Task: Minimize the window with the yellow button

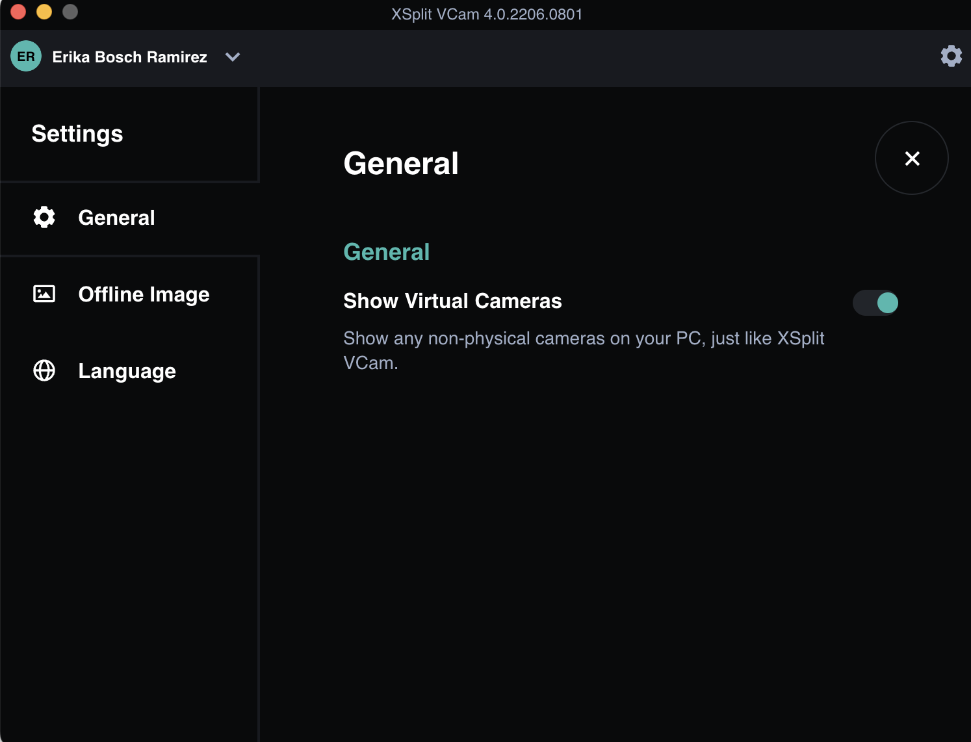Action: click(44, 12)
